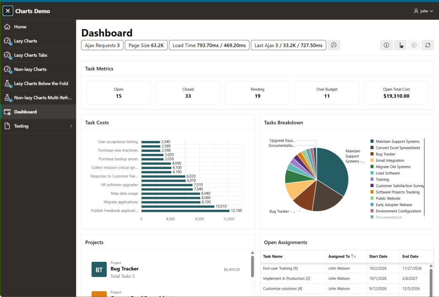Click the Lazy Charts Tabs gauge icon
The width and height of the screenshot is (439, 297).
pos(8,55)
